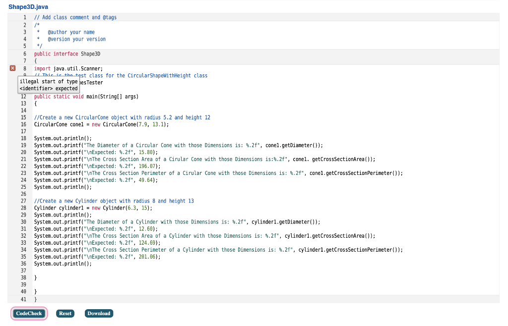Viewport: 508px width, 326px height.
Task: Click the closing brace on line 41
Action: [35, 299]
